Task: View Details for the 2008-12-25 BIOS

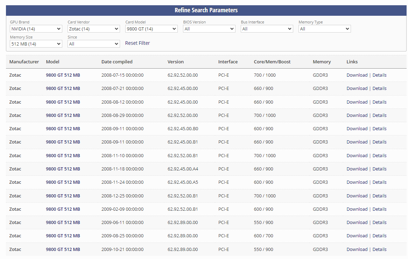Action: [x=379, y=196]
